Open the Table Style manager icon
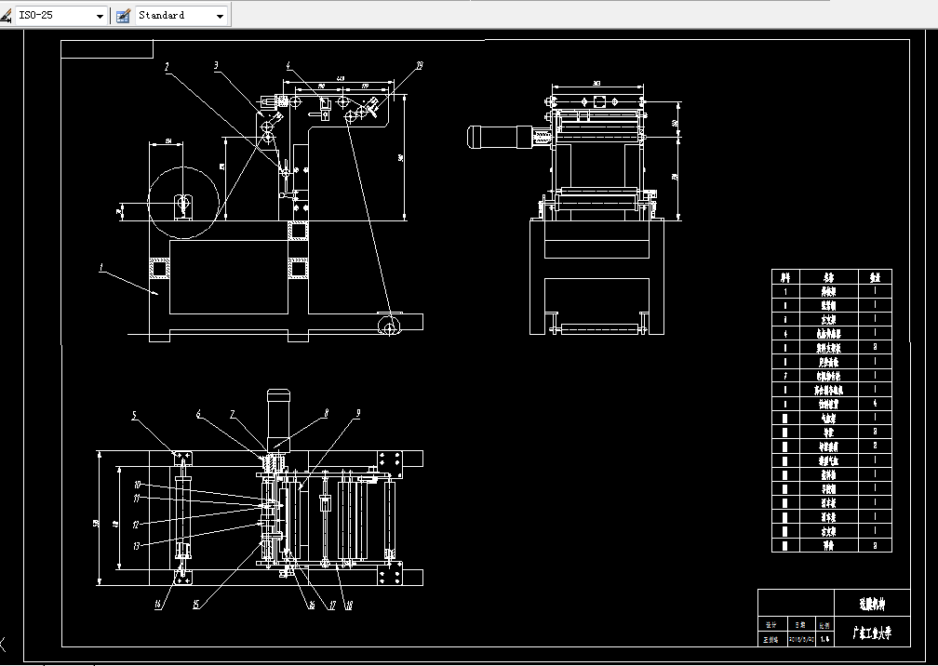Viewport: 938px width, 666px height. (123, 16)
